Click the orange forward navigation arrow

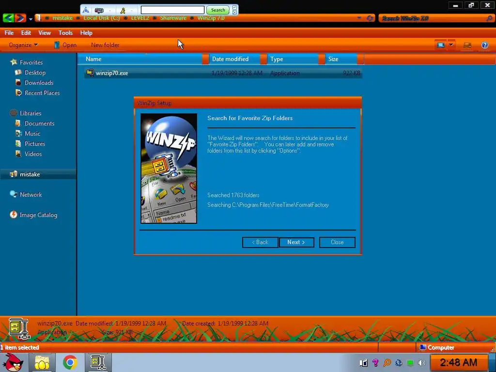[20, 18]
